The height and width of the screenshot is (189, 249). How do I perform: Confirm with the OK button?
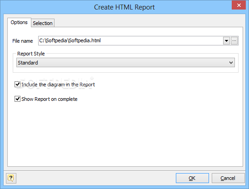coord(192,178)
